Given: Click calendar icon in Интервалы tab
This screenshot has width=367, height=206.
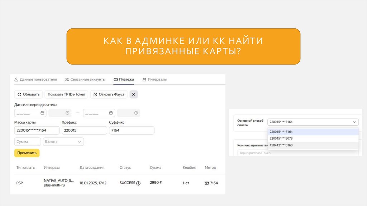Looking at the screenshot, I should click(144, 79).
